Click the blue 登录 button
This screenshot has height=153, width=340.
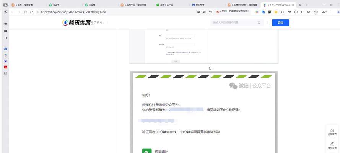280,23
